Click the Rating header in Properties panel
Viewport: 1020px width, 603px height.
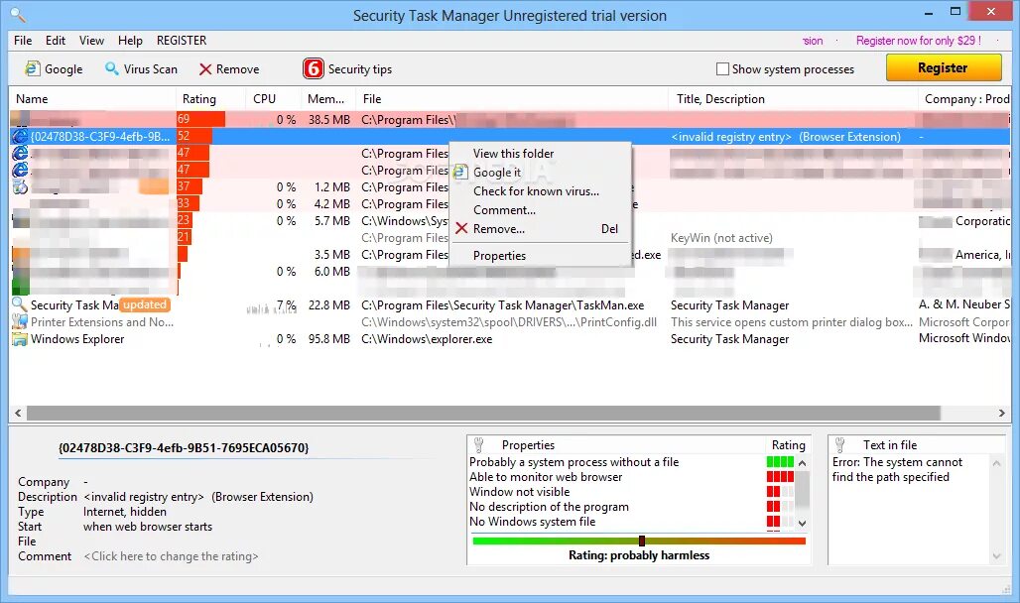(x=789, y=445)
